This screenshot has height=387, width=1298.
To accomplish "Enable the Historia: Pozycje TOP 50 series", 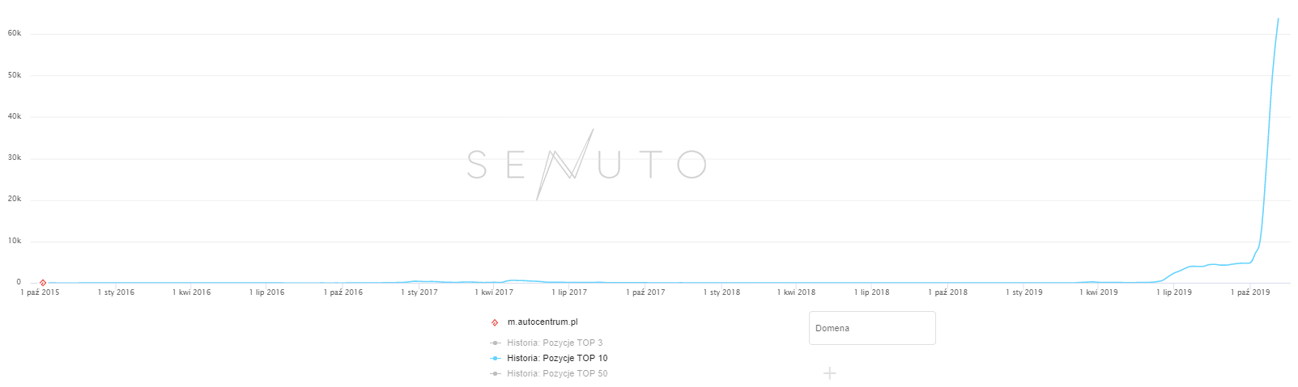I will point(557,373).
